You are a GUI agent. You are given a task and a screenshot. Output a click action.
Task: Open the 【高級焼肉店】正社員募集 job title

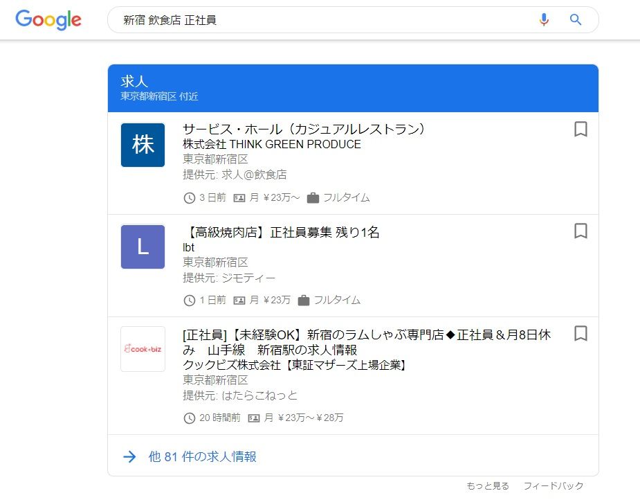click(x=281, y=233)
